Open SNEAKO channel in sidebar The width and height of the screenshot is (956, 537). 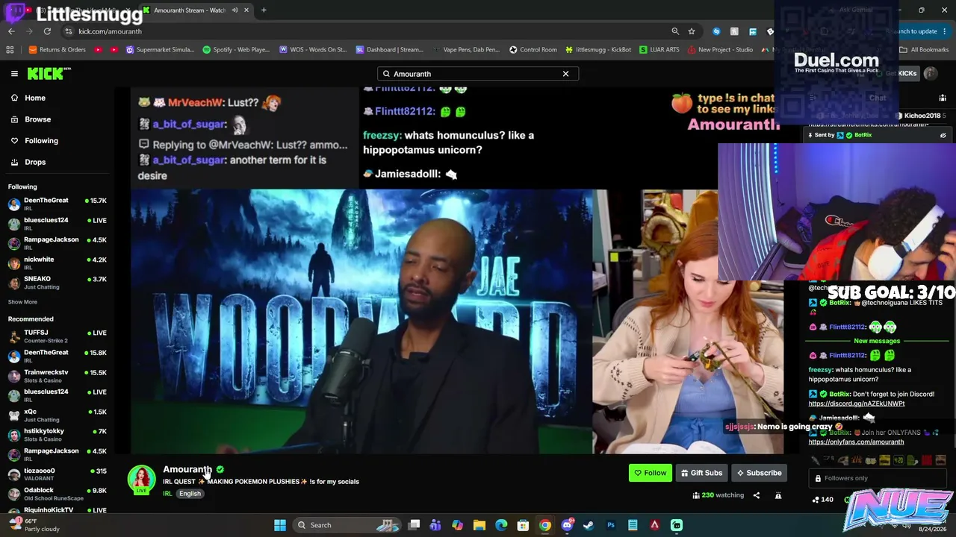point(58,282)
